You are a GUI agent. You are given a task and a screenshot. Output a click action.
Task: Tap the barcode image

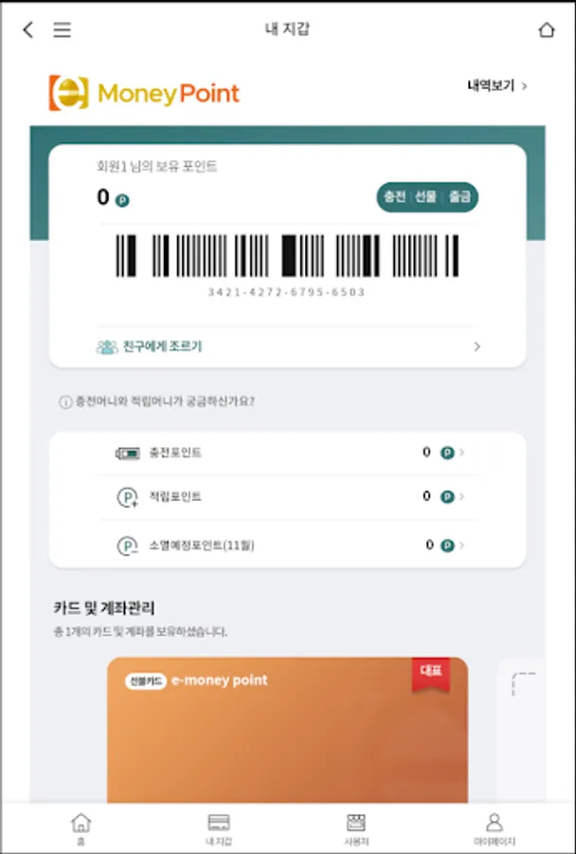287,255
